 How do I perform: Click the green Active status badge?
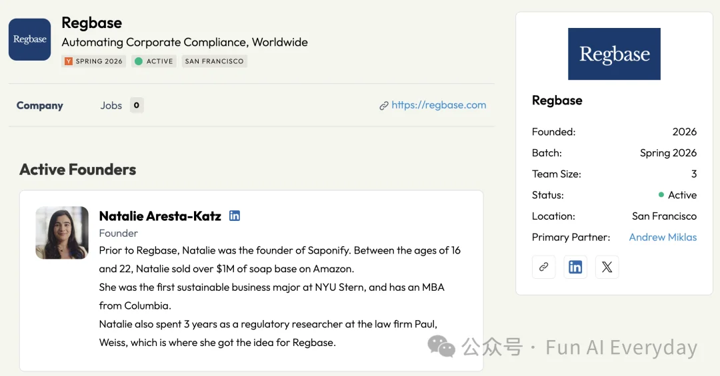click(154, 61)
